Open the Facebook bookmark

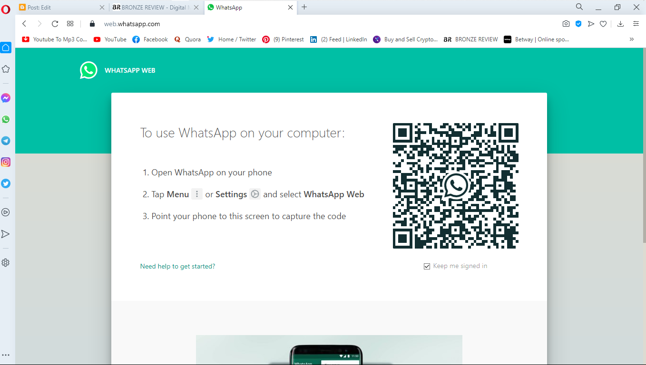pyautogui.click(x=150, y=39)
